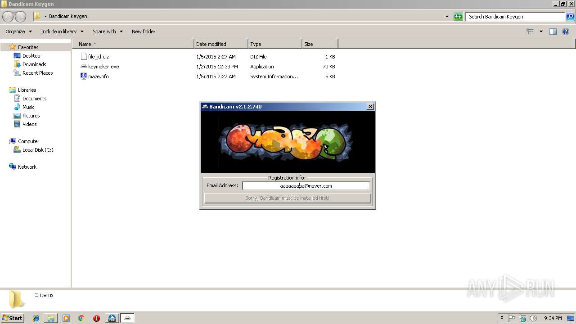Click the volume speaker tray icon
This screenshot has height=324, width=576.
(x=533, y=318)
